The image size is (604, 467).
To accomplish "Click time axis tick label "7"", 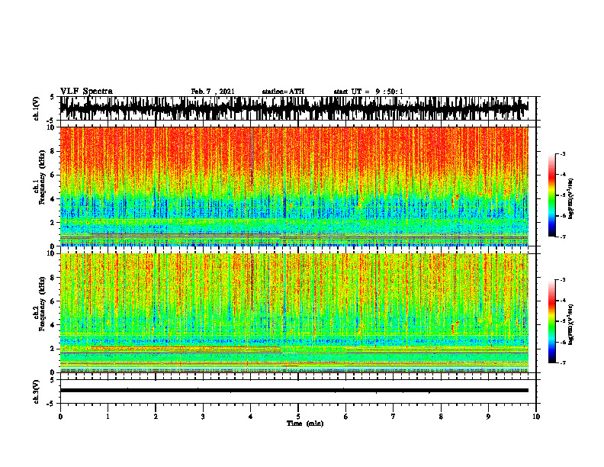I will 394,417.
